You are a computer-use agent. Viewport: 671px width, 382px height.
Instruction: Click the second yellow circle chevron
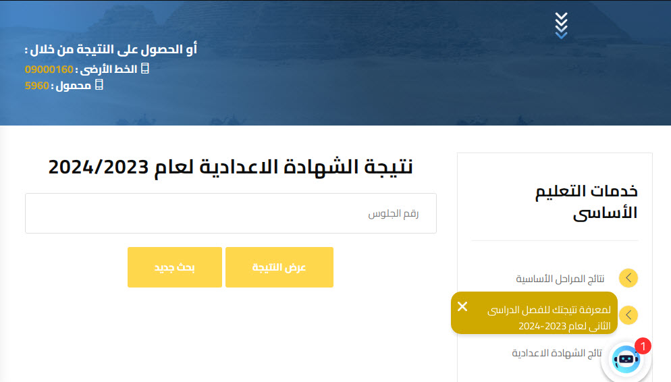[628, 315]
